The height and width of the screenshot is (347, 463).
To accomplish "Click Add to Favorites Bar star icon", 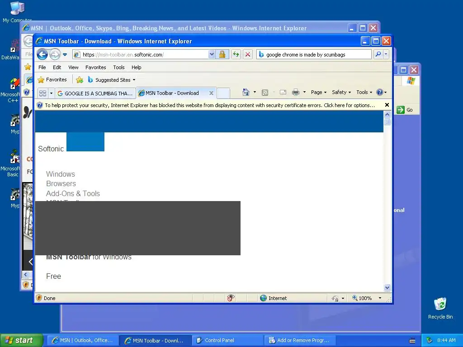I will [x=80, y=80].
